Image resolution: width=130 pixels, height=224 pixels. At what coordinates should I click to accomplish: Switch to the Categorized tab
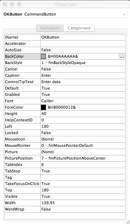(x=79, y=28)
